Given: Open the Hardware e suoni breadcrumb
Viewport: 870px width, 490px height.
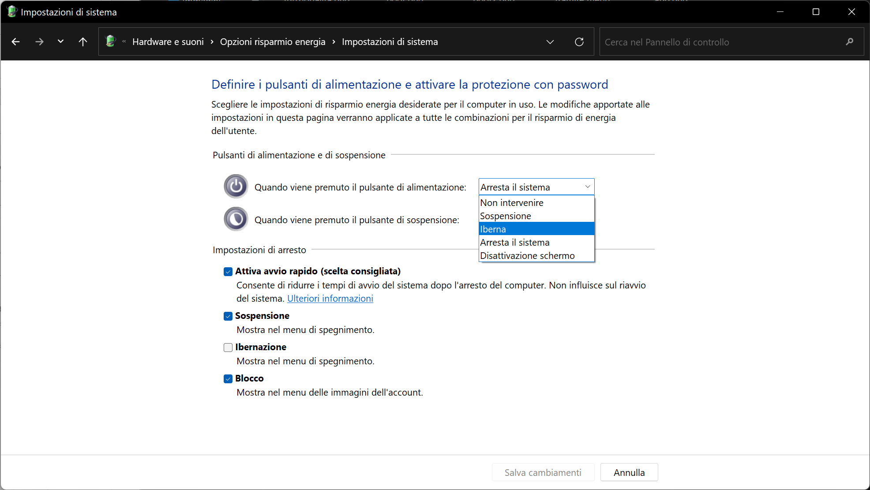Looking at the screenshot, I should (168, 42).
